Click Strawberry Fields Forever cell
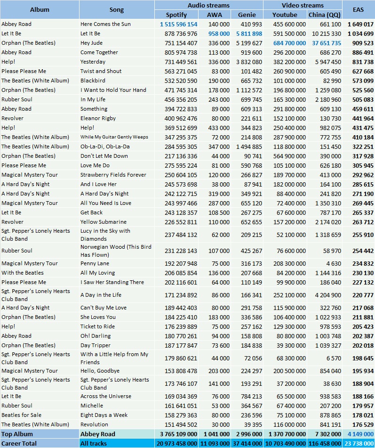Screen dimensions: 375x448 click(x=117, y=175)
